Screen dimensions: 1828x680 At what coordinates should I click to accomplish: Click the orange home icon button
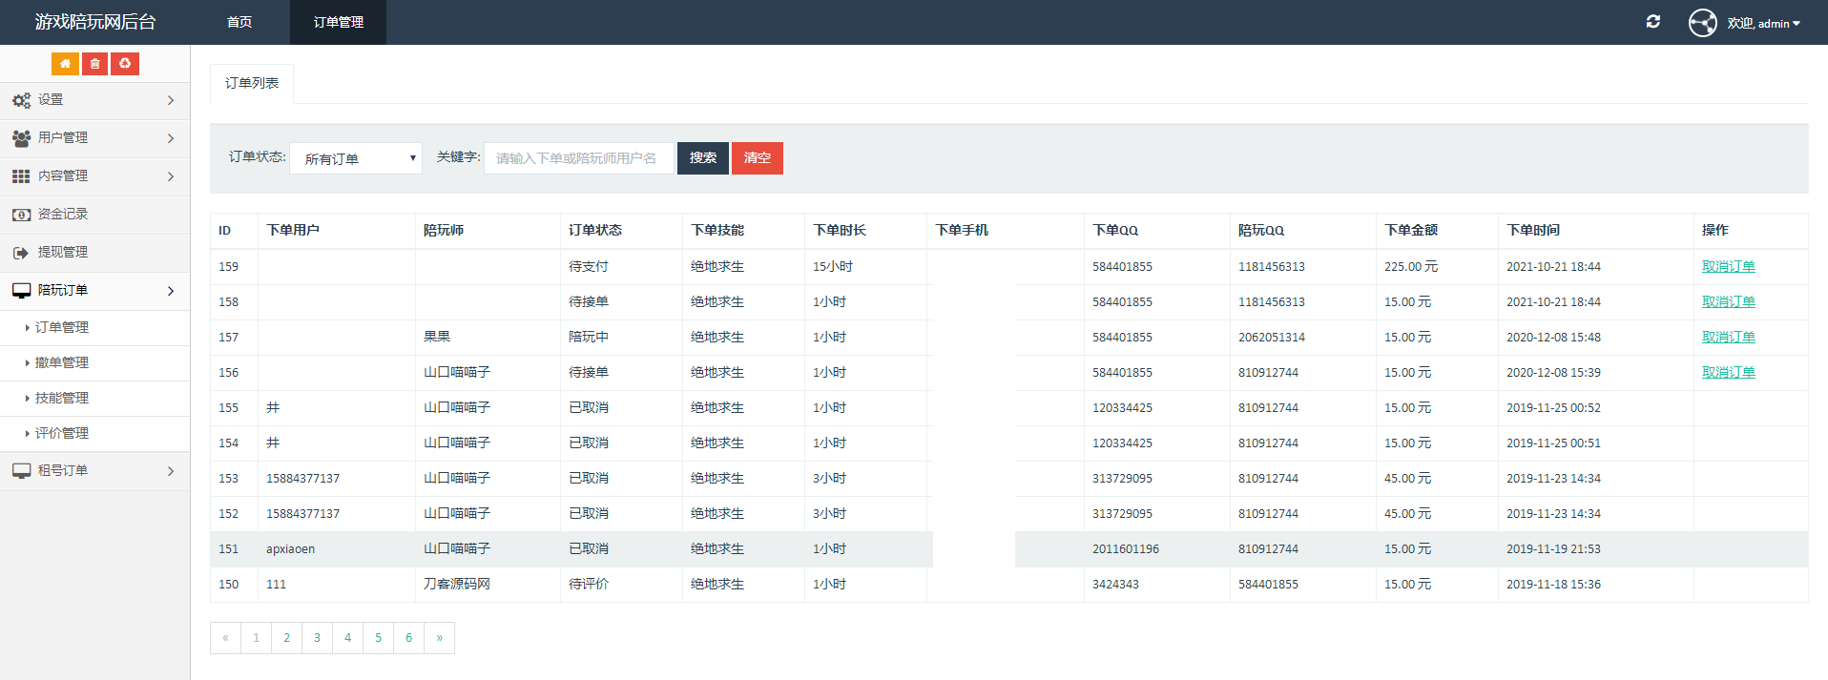(x=65, y=64)
